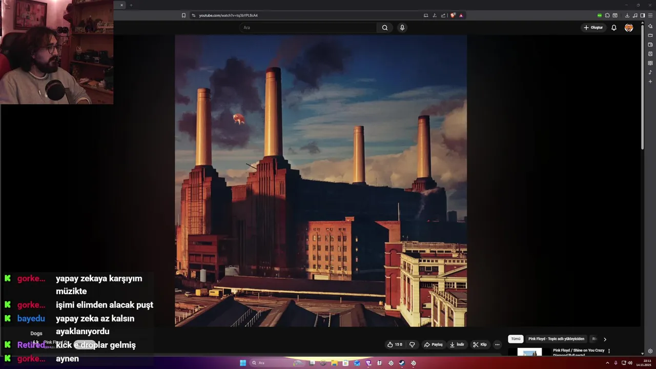The width and height of the screenshot is (656, 369).
Task: Open the Windows Start button
Action: (x=243, y=363)
